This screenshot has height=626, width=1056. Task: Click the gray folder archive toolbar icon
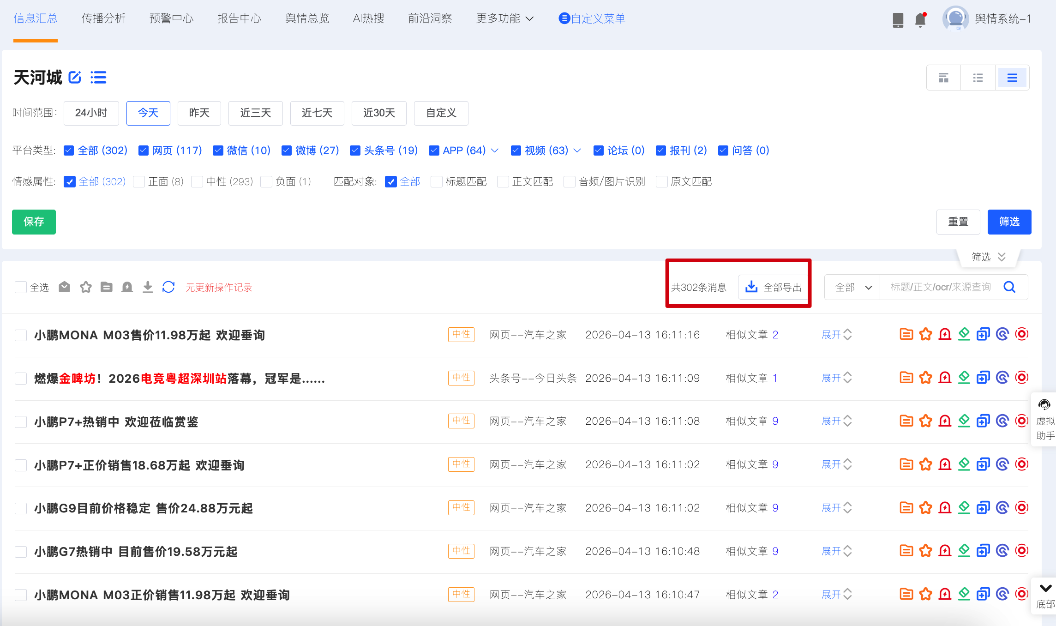point(107,287)
